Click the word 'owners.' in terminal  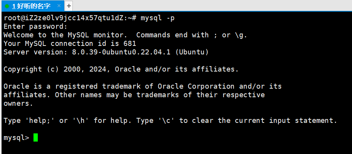click(x=18, y=104)
